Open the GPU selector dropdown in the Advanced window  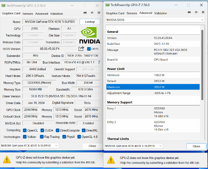134,146
